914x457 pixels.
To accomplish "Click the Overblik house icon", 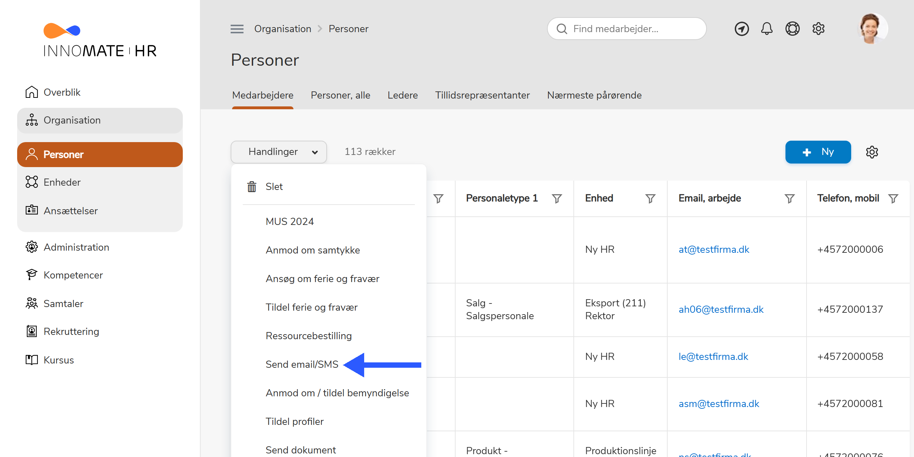I will coord(32,92).
